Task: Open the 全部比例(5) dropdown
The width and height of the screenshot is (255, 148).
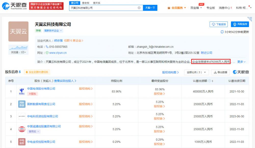Action: point(196,72)
